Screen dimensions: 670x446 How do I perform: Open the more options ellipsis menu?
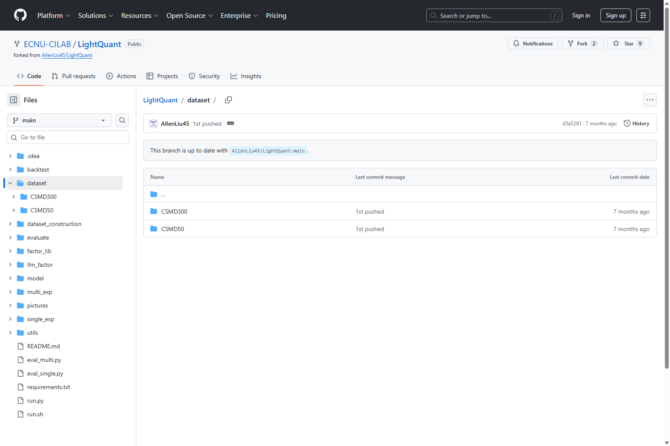tap(650, 100)
